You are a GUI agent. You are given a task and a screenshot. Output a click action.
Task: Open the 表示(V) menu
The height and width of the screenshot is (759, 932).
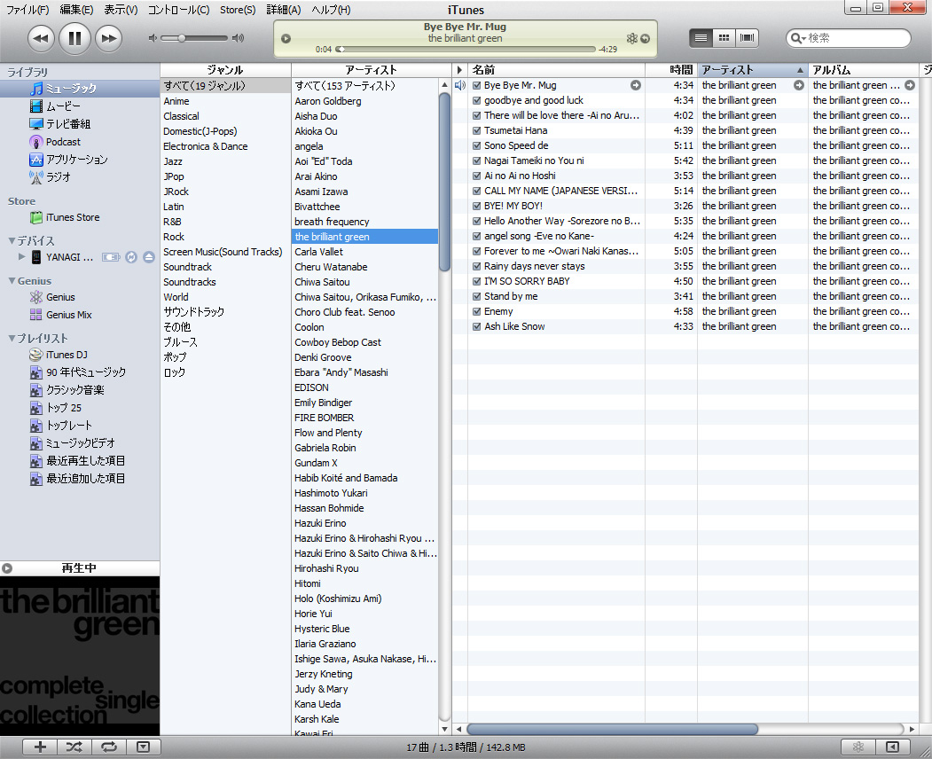point(121,10)
